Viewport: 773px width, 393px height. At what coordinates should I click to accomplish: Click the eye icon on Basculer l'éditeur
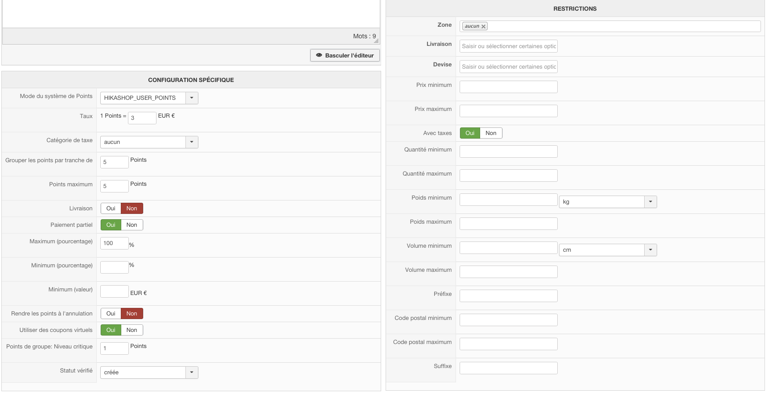pyautogui.click(x=319, y=55)
